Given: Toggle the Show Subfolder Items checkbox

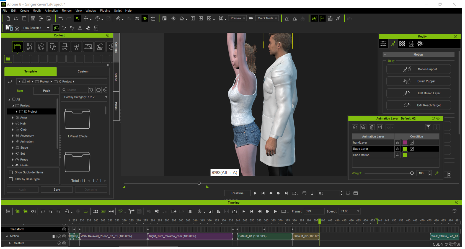Looking at the screenshot, I should 11,172.
